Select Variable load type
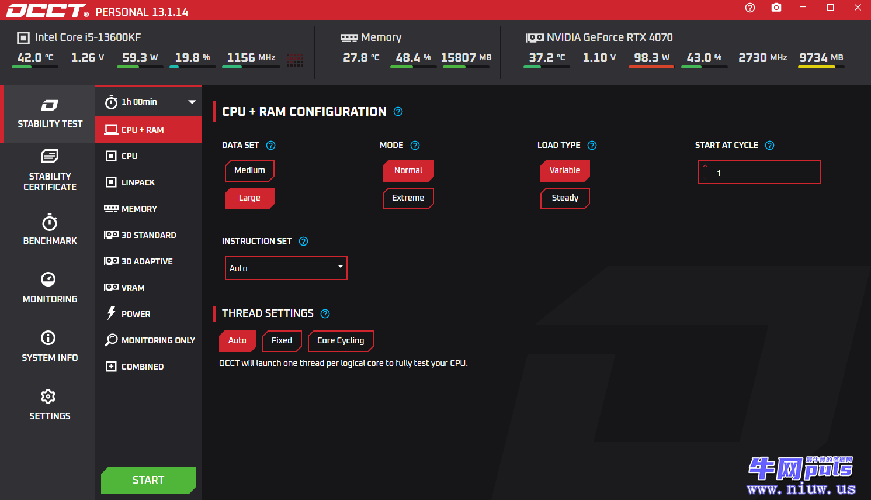 565,170
